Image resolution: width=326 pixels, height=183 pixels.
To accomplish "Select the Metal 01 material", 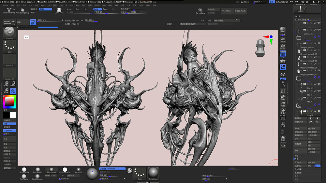I will [78, 170].
